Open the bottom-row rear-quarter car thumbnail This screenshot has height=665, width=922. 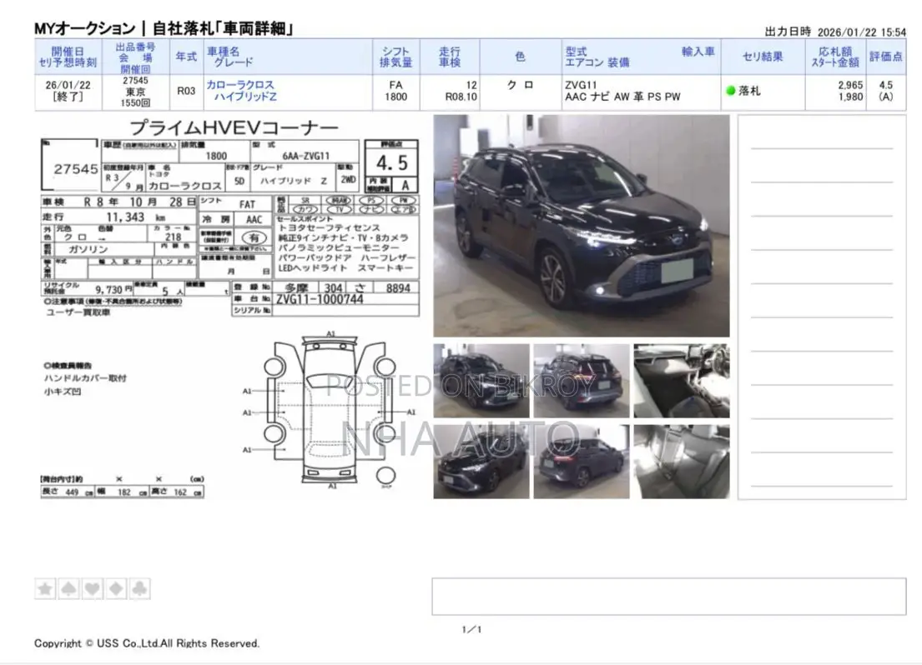point(581,462)
